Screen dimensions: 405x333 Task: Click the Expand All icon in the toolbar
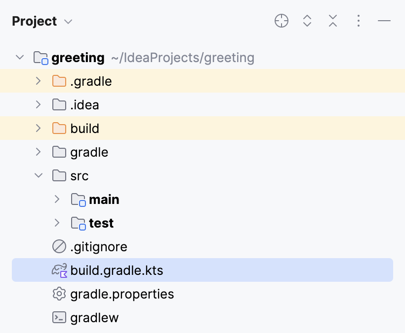tap(307, 21)
